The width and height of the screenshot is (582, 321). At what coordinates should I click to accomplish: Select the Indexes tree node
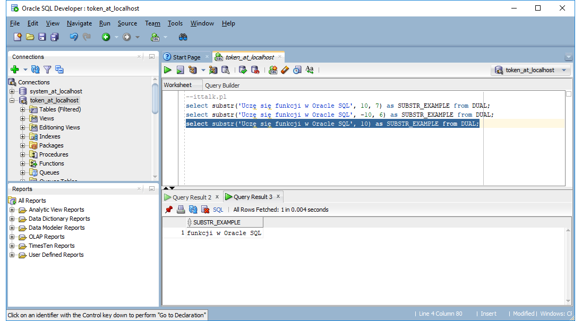50,136
